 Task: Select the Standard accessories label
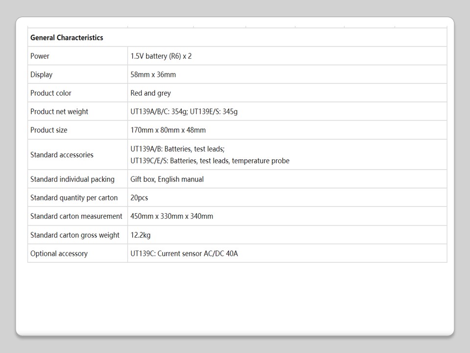pos(62,155)
